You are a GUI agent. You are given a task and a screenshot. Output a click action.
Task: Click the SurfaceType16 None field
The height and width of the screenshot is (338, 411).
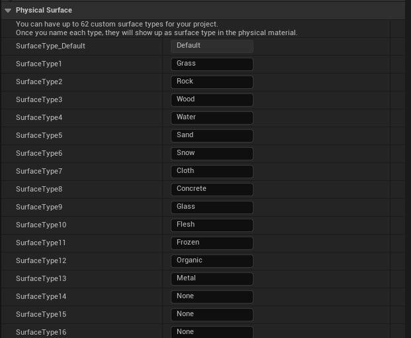[212, 331]
